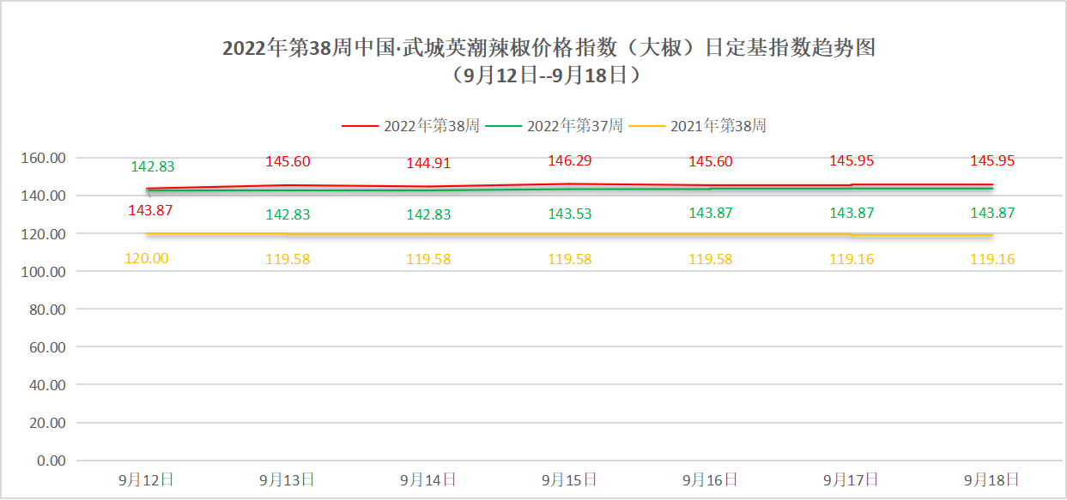This screenshot has width=1067, height=500.
Task: Click the red 146.29 data label
Action: (x=570, y=160)
